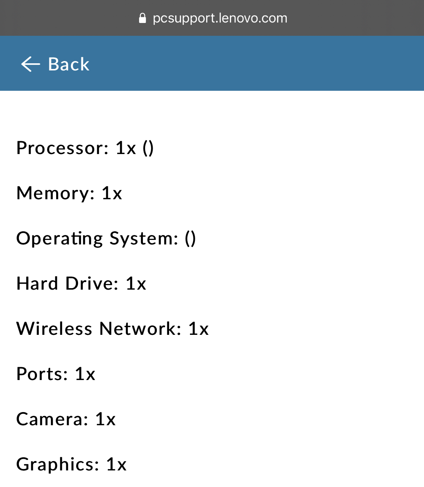Viewport: 424px width, 487px height.
Task: Tap the Wireless Network label
Action: click(x=99, y=328)
